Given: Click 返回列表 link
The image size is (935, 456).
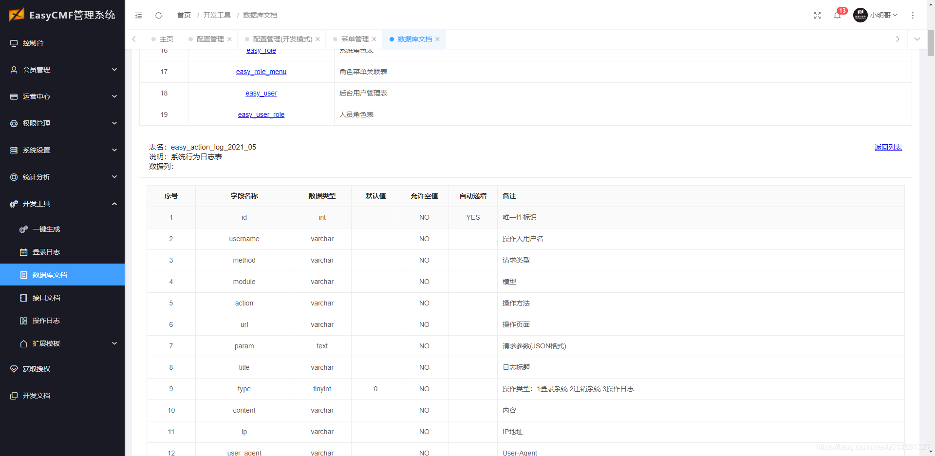Looking at the screenshot, I should pos(888,147).
